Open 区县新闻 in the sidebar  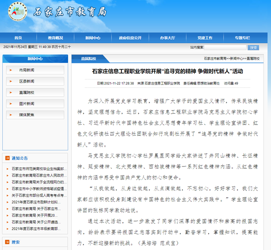[x=27, y=81]
